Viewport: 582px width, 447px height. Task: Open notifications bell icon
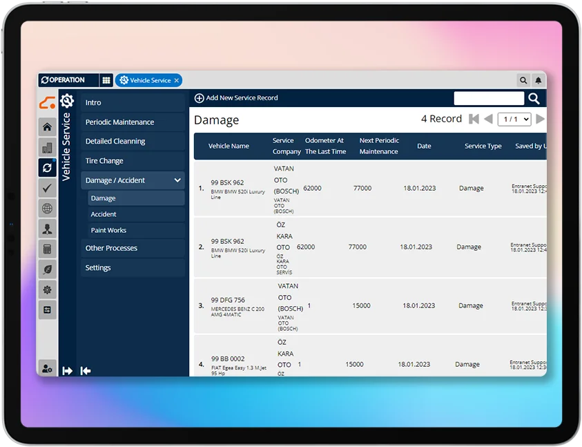coord(539,81)
